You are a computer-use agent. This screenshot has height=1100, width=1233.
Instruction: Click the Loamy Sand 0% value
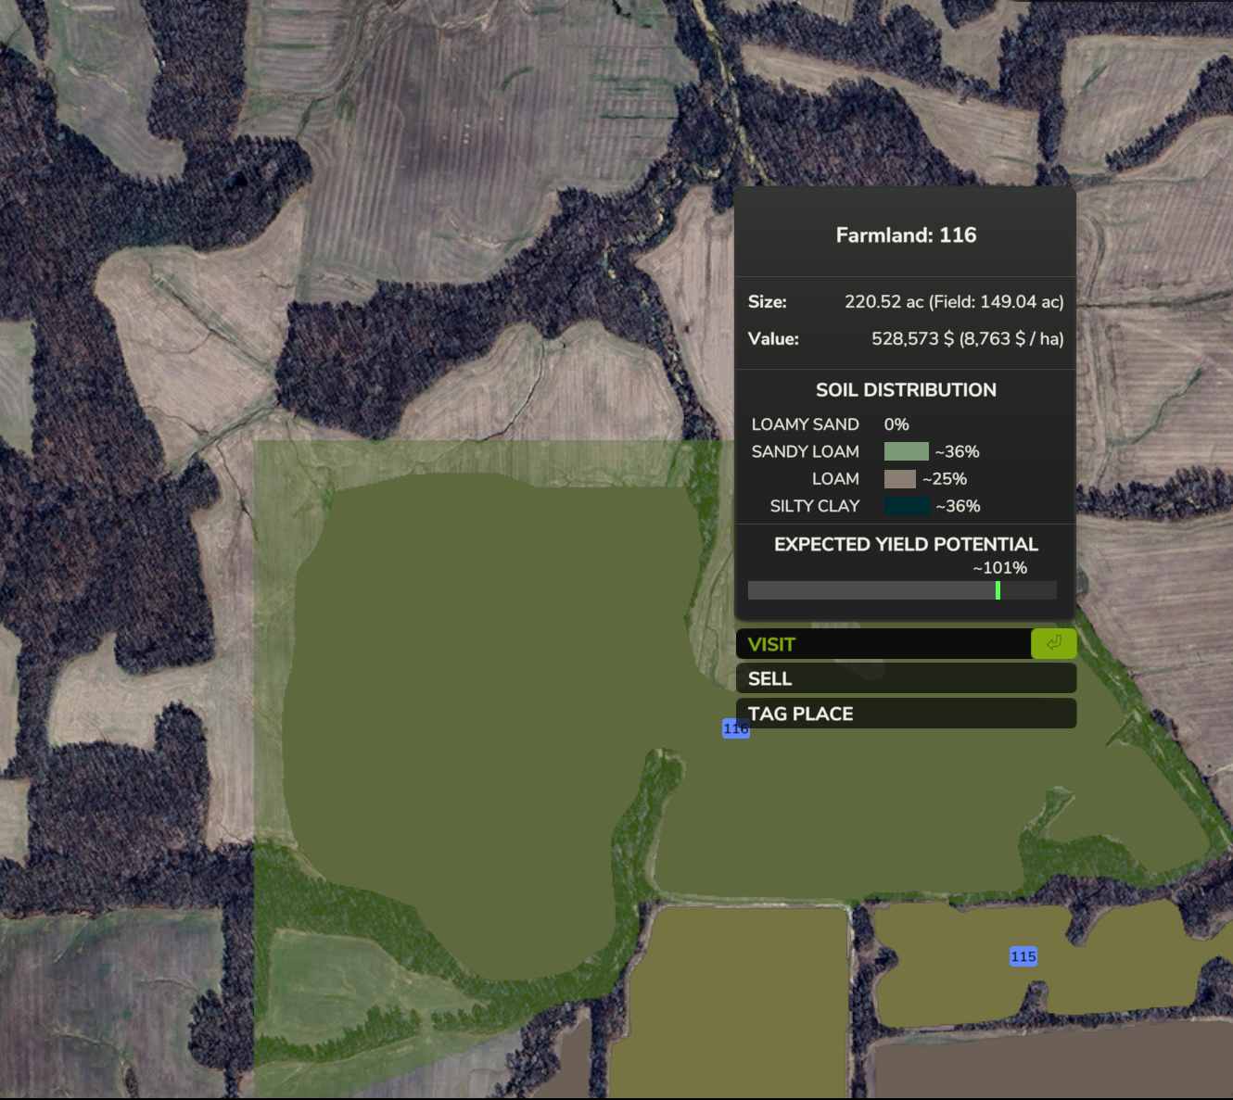tap(896, 424)
